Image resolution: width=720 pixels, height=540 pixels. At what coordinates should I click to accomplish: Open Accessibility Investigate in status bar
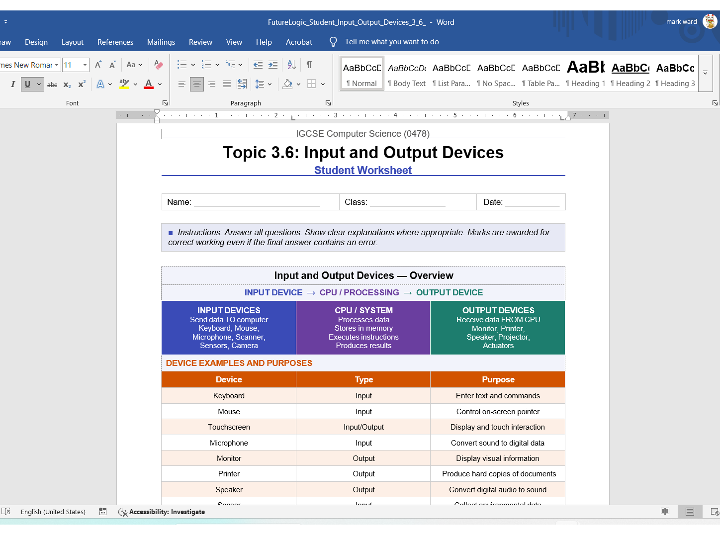[162, 512]
